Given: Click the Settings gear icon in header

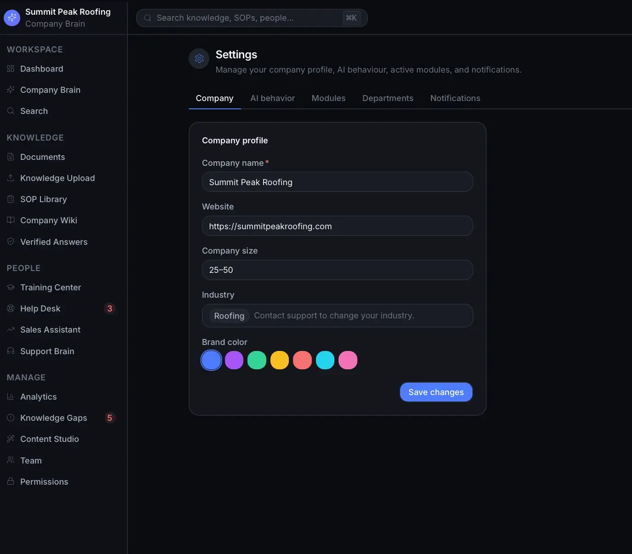Looking at the screenshot, I should pos(199,58).
